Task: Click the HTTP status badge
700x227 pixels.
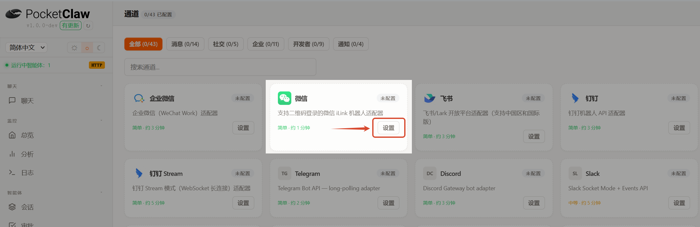Action: pyautogui.click(x=97, y=65)
